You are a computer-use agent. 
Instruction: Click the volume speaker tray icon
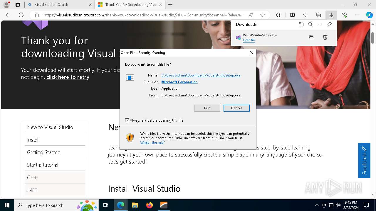coord(338,205)
